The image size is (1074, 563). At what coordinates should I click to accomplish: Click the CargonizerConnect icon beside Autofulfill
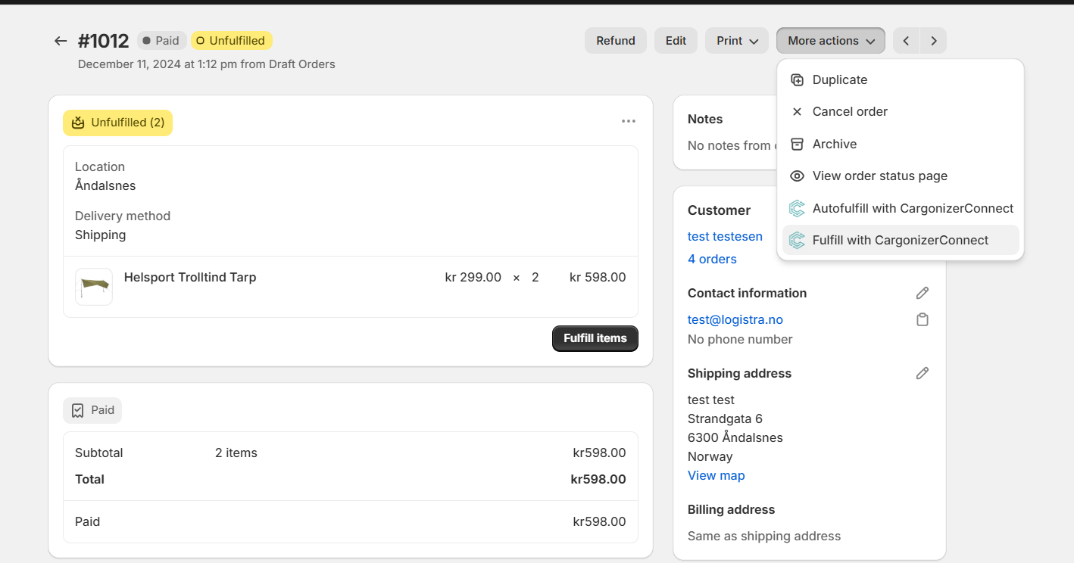tap(797, 208)
